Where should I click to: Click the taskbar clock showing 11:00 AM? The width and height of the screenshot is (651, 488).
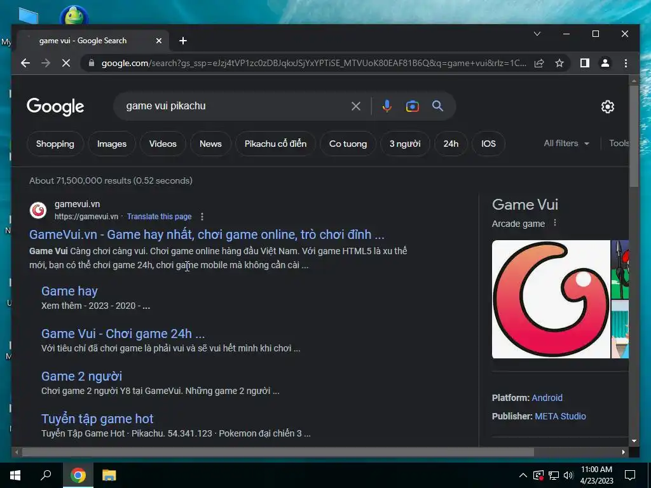point(596,475)
